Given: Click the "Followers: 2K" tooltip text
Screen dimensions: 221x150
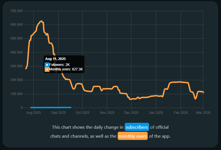Looking at the screenshot, I should click(x=60, y=65).
